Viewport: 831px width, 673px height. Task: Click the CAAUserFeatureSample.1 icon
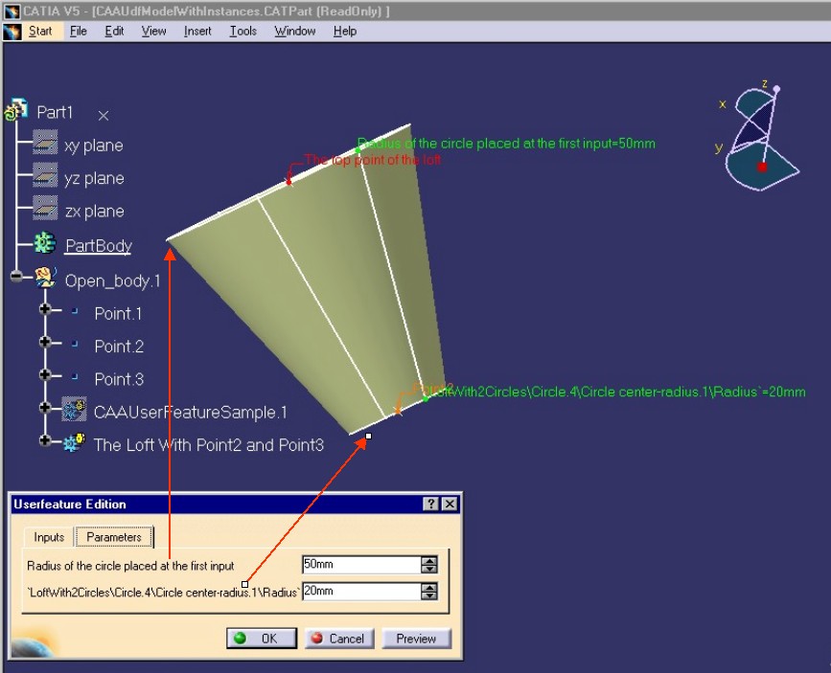click(x=74, y=410)
